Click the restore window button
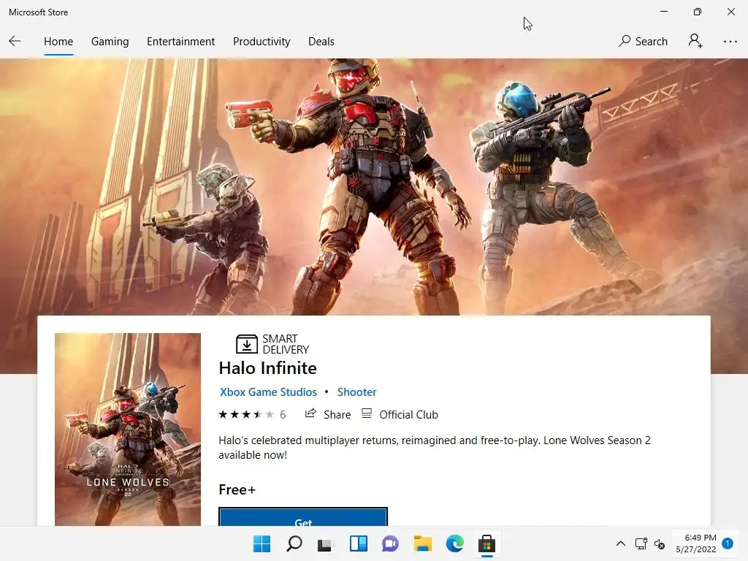The height and width of the screenshot is (561, 748). (x=698, y=12)
